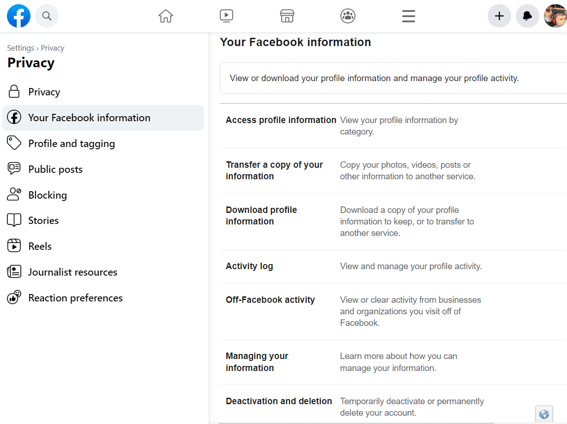
Task: Switch to Stories settings
Action: (44, 220)
